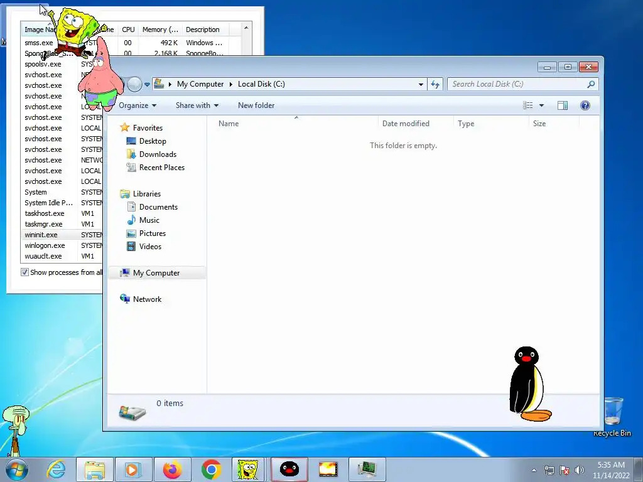Open address bar history dropdown
Screen dimensions: 643x482
(x=421, y=84)
